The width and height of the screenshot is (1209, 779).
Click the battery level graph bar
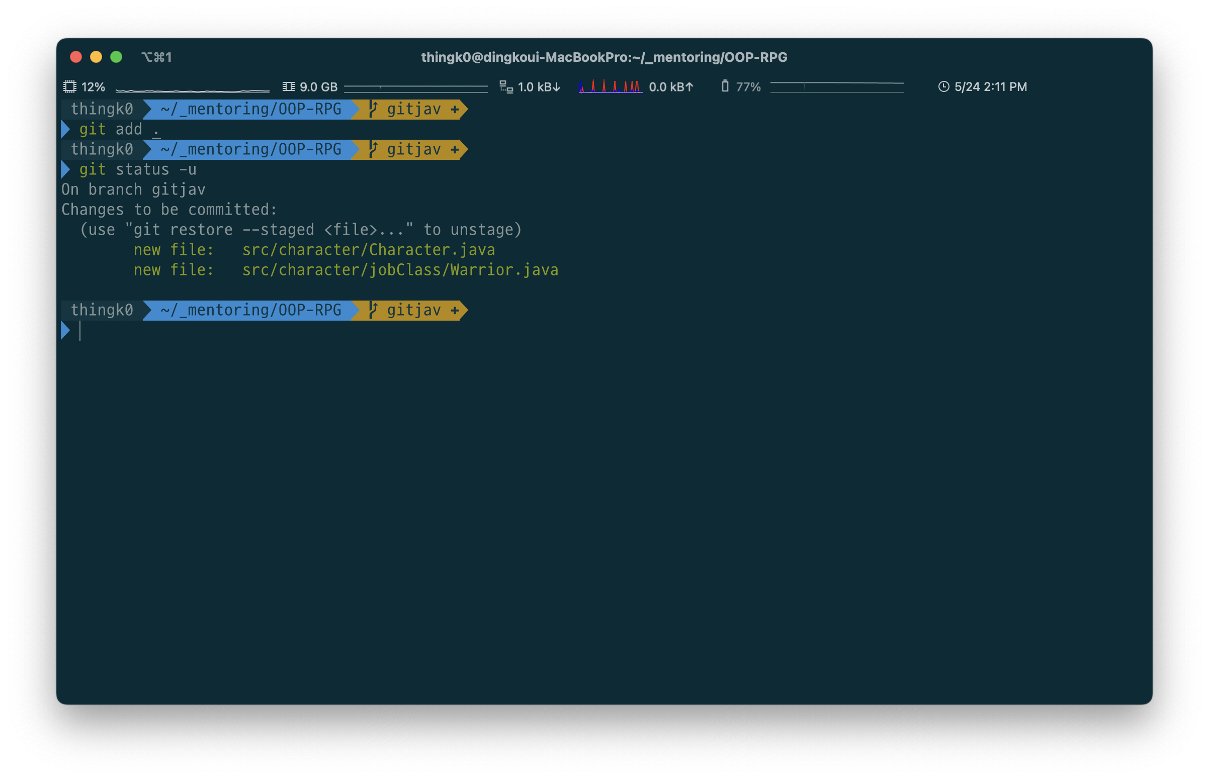[836, 87]
